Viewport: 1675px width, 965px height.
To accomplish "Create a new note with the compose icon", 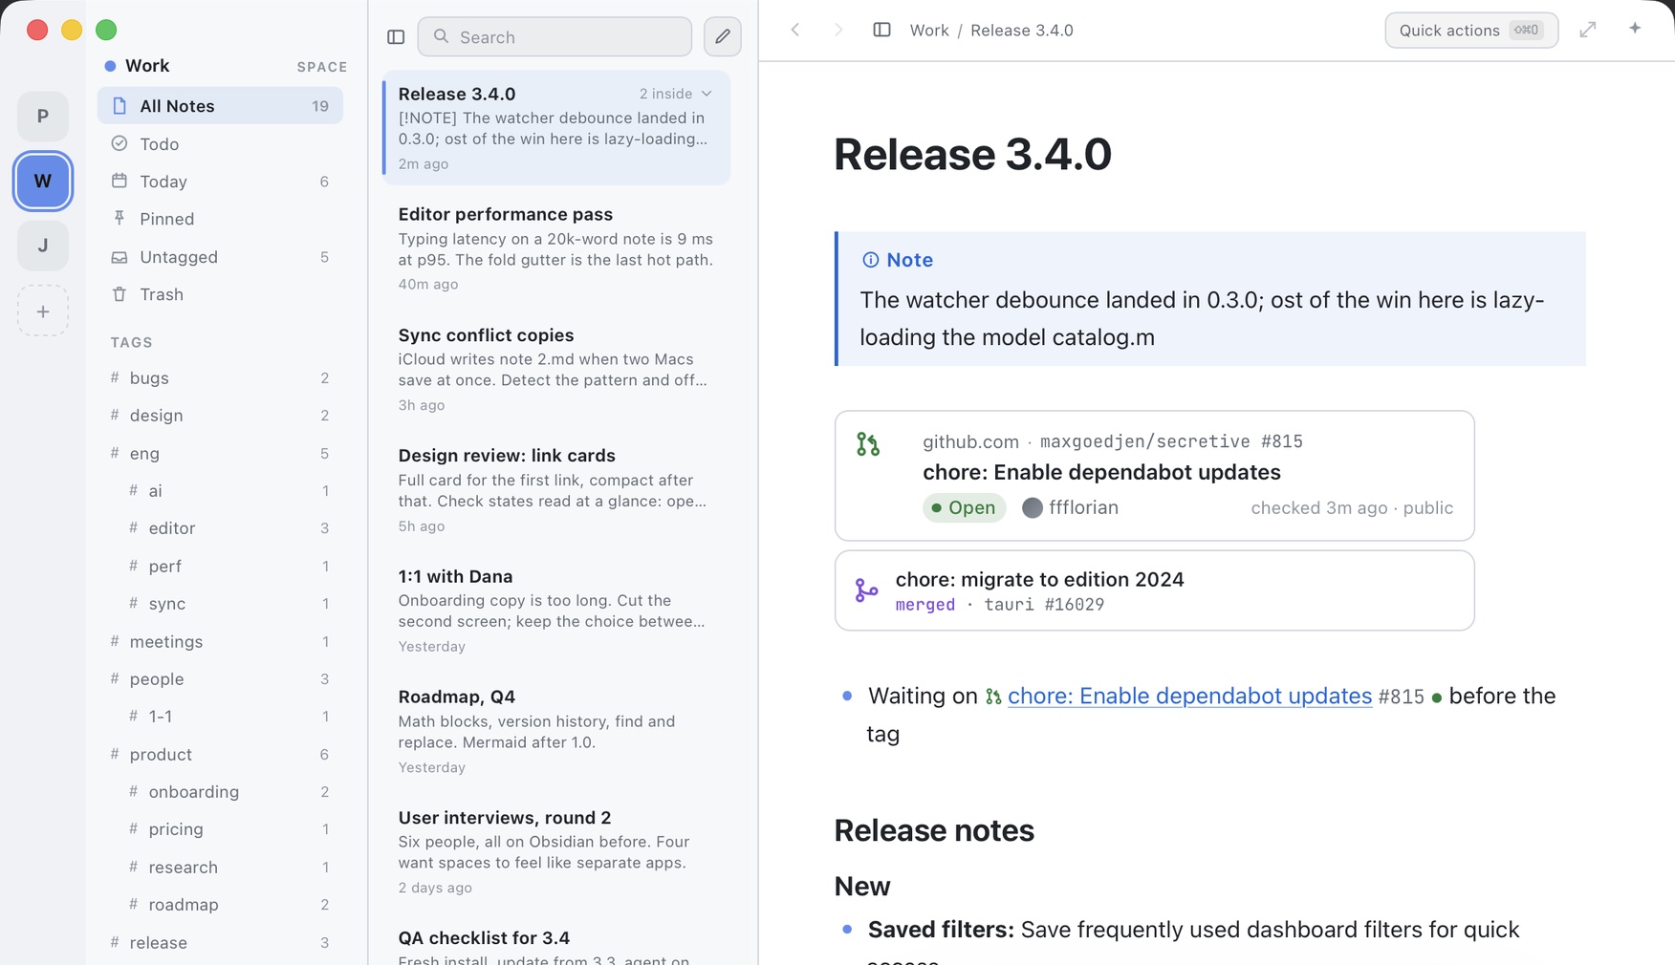I will (723, 37).
